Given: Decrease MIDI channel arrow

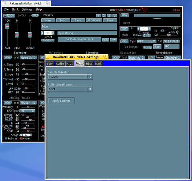Looking at the screenshot, I should [x=139, y=29].
